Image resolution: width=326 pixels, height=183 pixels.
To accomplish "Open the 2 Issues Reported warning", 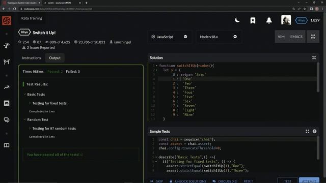I will tap(39, 47).
